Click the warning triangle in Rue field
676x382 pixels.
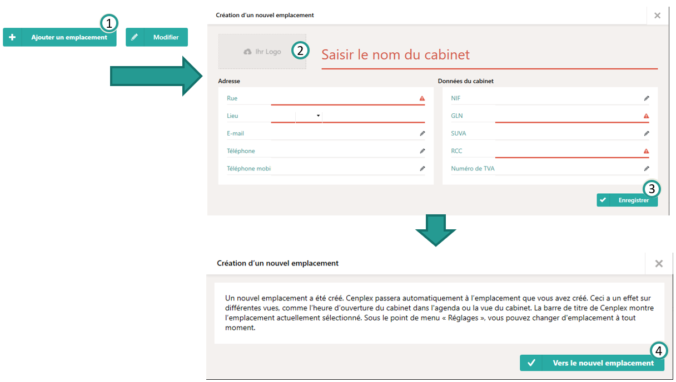[422, 98]
